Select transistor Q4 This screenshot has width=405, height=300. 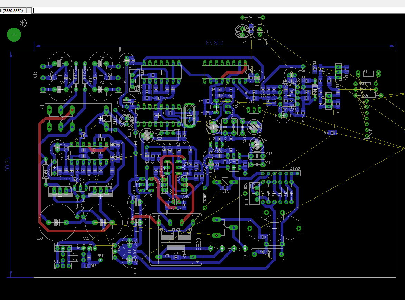142,185
